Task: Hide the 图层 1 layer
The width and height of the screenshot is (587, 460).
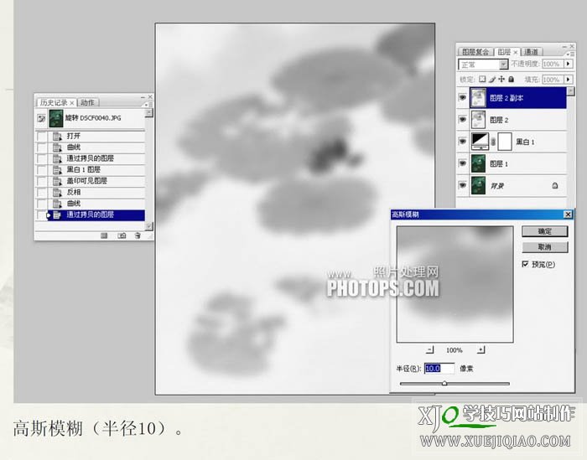Action: [x=463, y=163]
